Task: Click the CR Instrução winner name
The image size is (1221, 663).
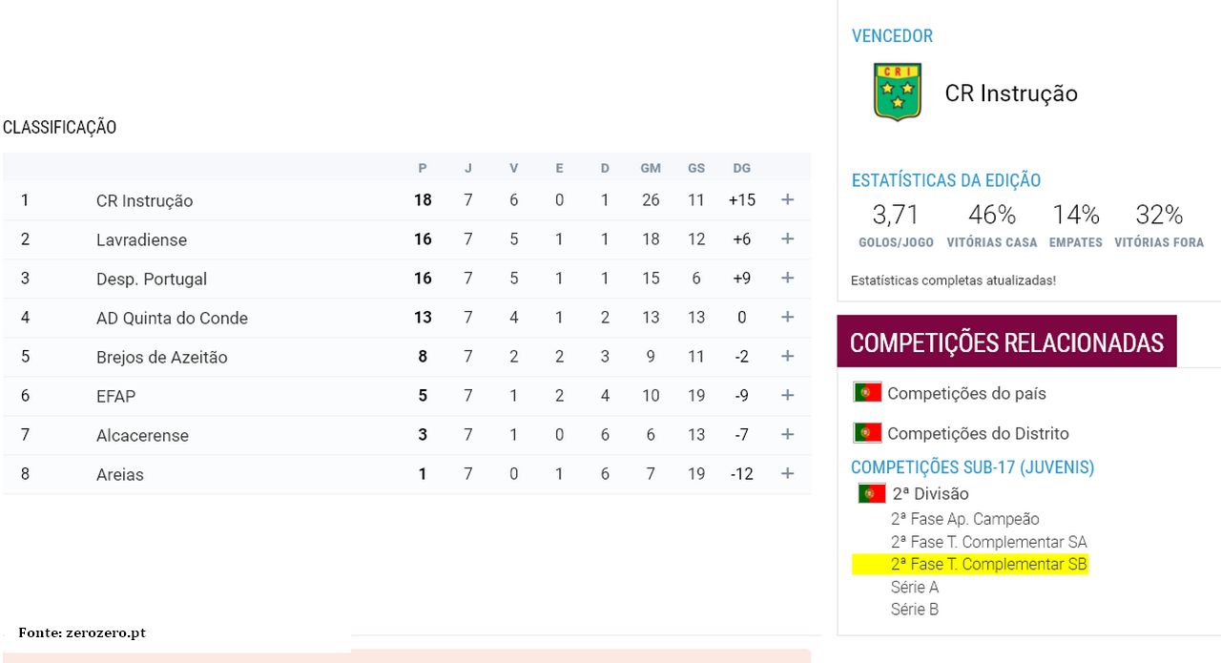Action: tap(1011, 93)
